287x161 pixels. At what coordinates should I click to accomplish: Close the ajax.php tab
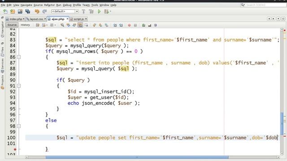[67, 19]
